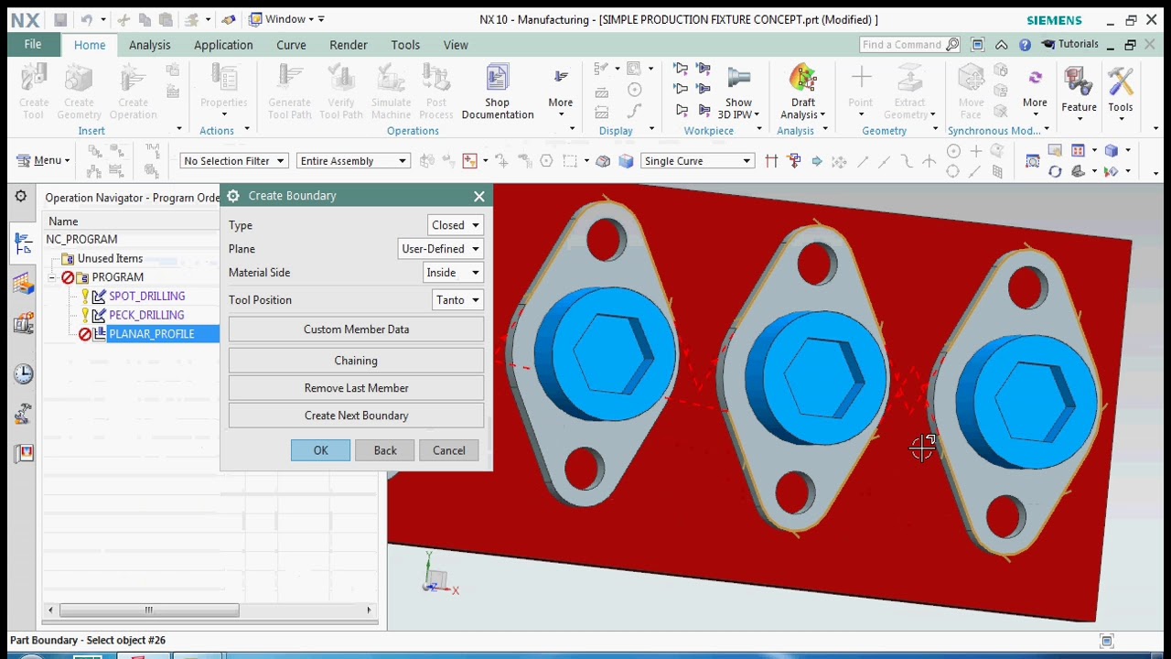Click the Cancel button
The image size is (1171, 659).
(449, 450)
